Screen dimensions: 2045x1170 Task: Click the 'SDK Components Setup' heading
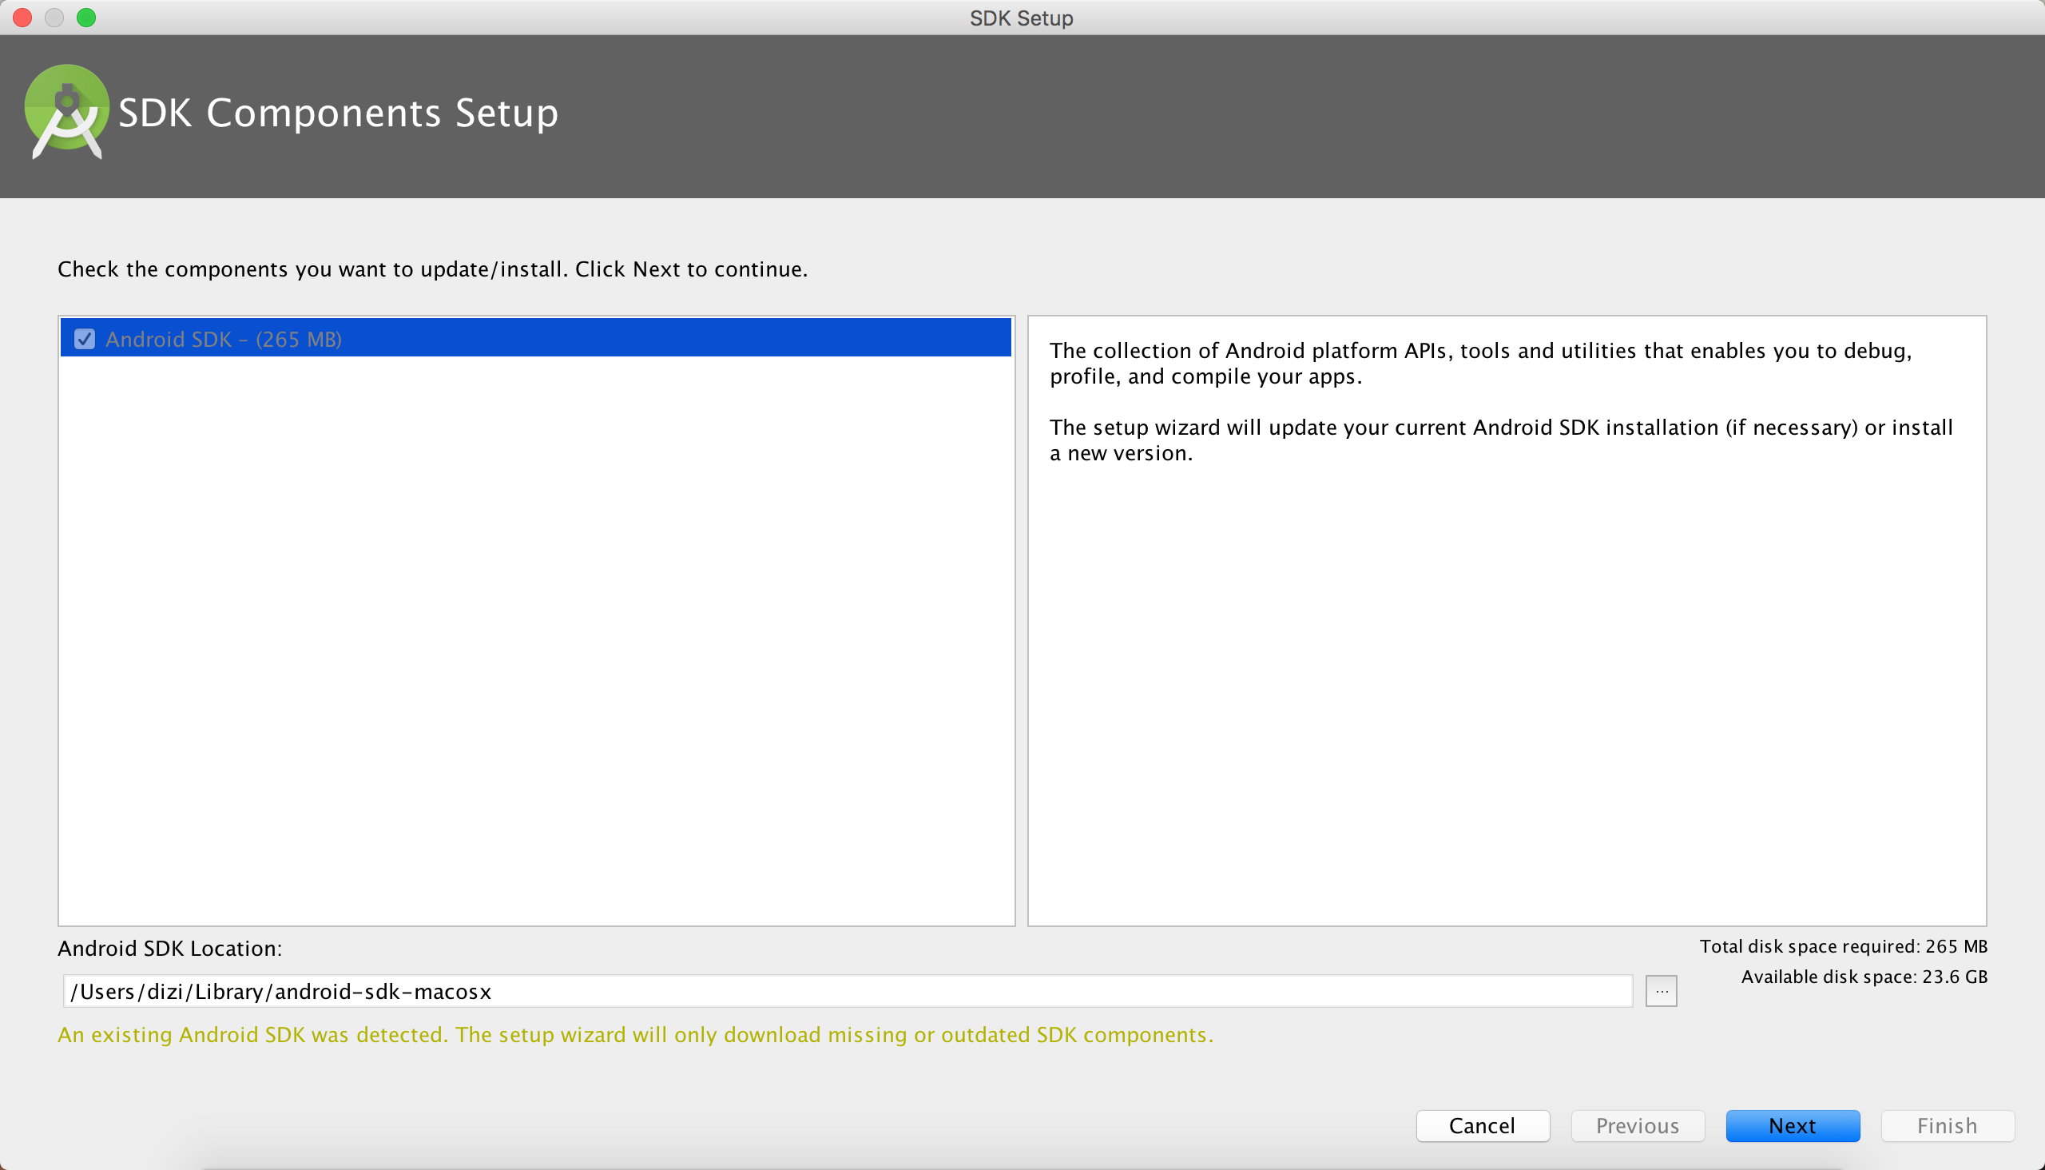pyautogui.click(x=338, y=113)
